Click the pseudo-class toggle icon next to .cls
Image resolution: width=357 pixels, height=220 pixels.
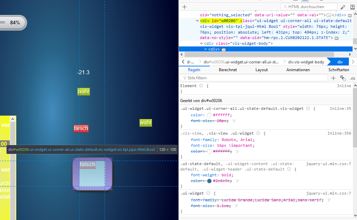point(343,78)
